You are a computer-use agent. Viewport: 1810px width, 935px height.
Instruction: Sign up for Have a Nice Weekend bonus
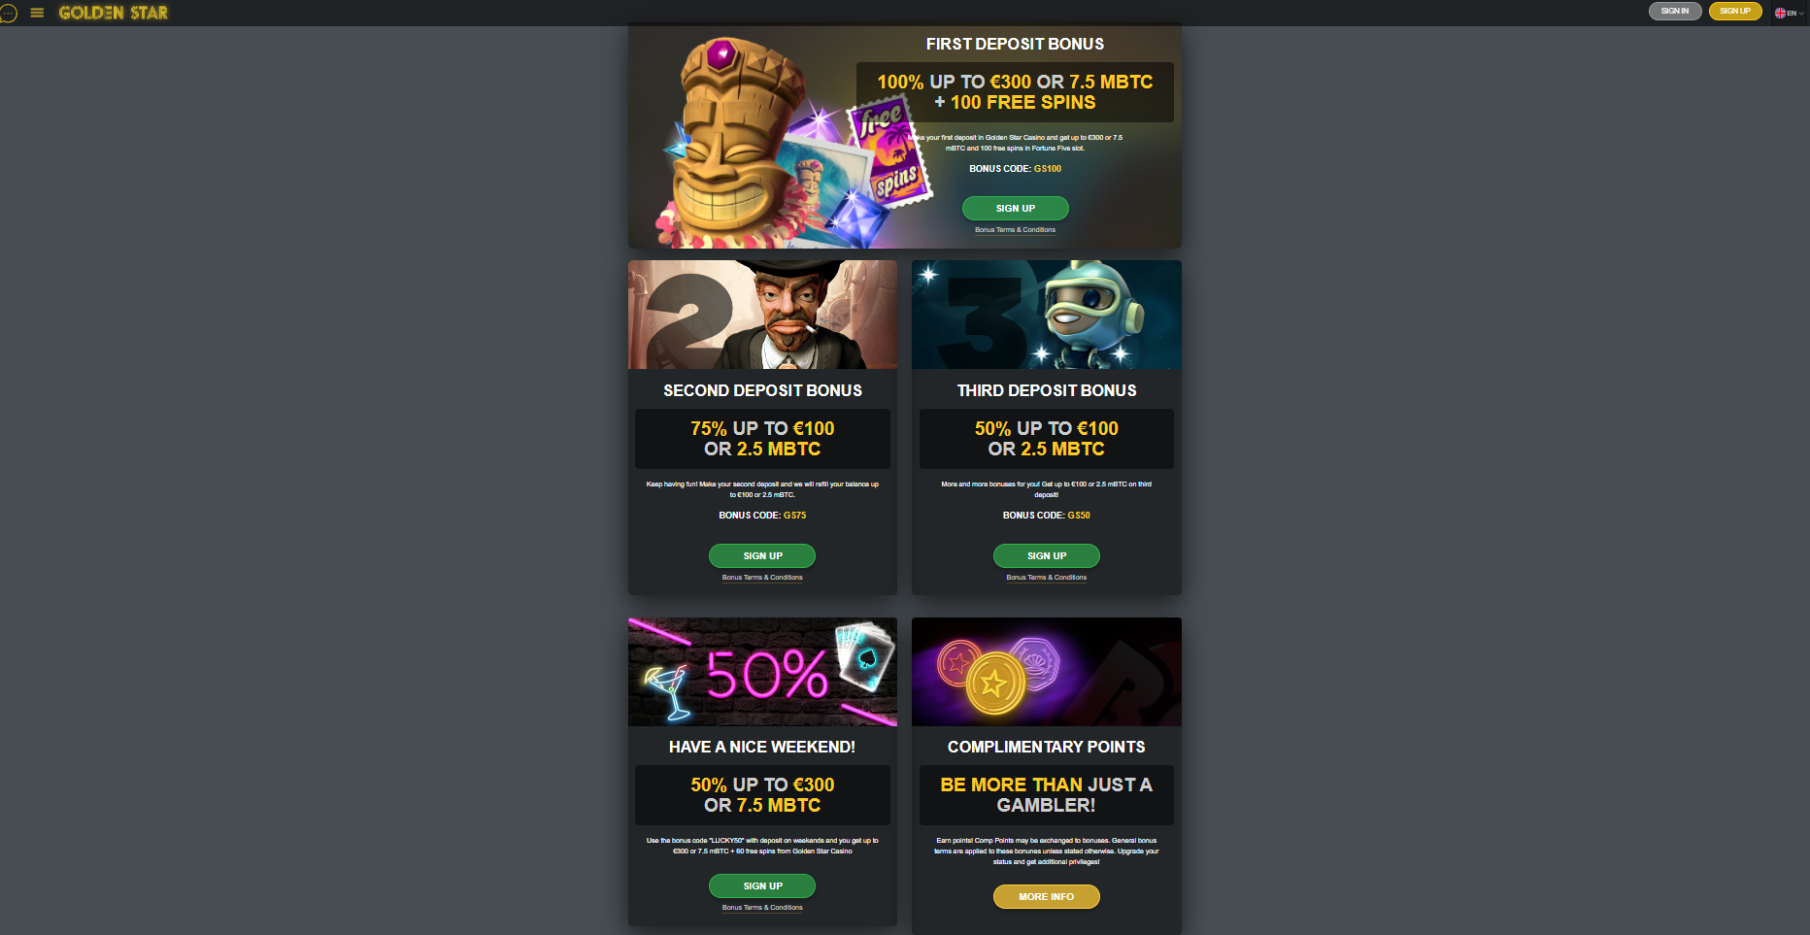coord(762,886)
